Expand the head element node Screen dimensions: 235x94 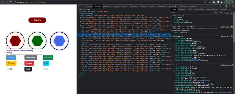79,13
